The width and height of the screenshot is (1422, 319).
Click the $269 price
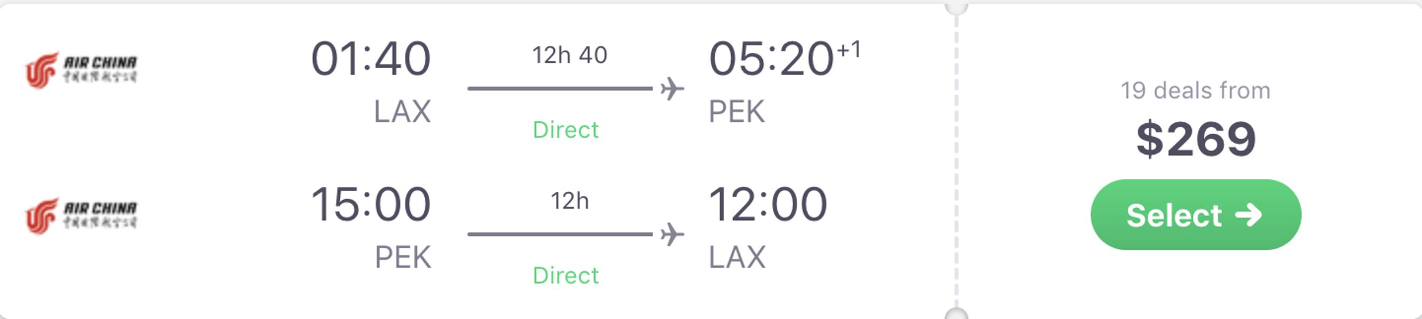1196,138
